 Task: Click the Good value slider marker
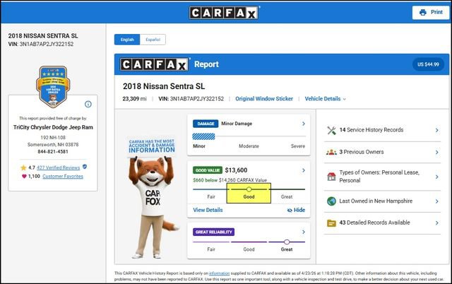[249, 189]
